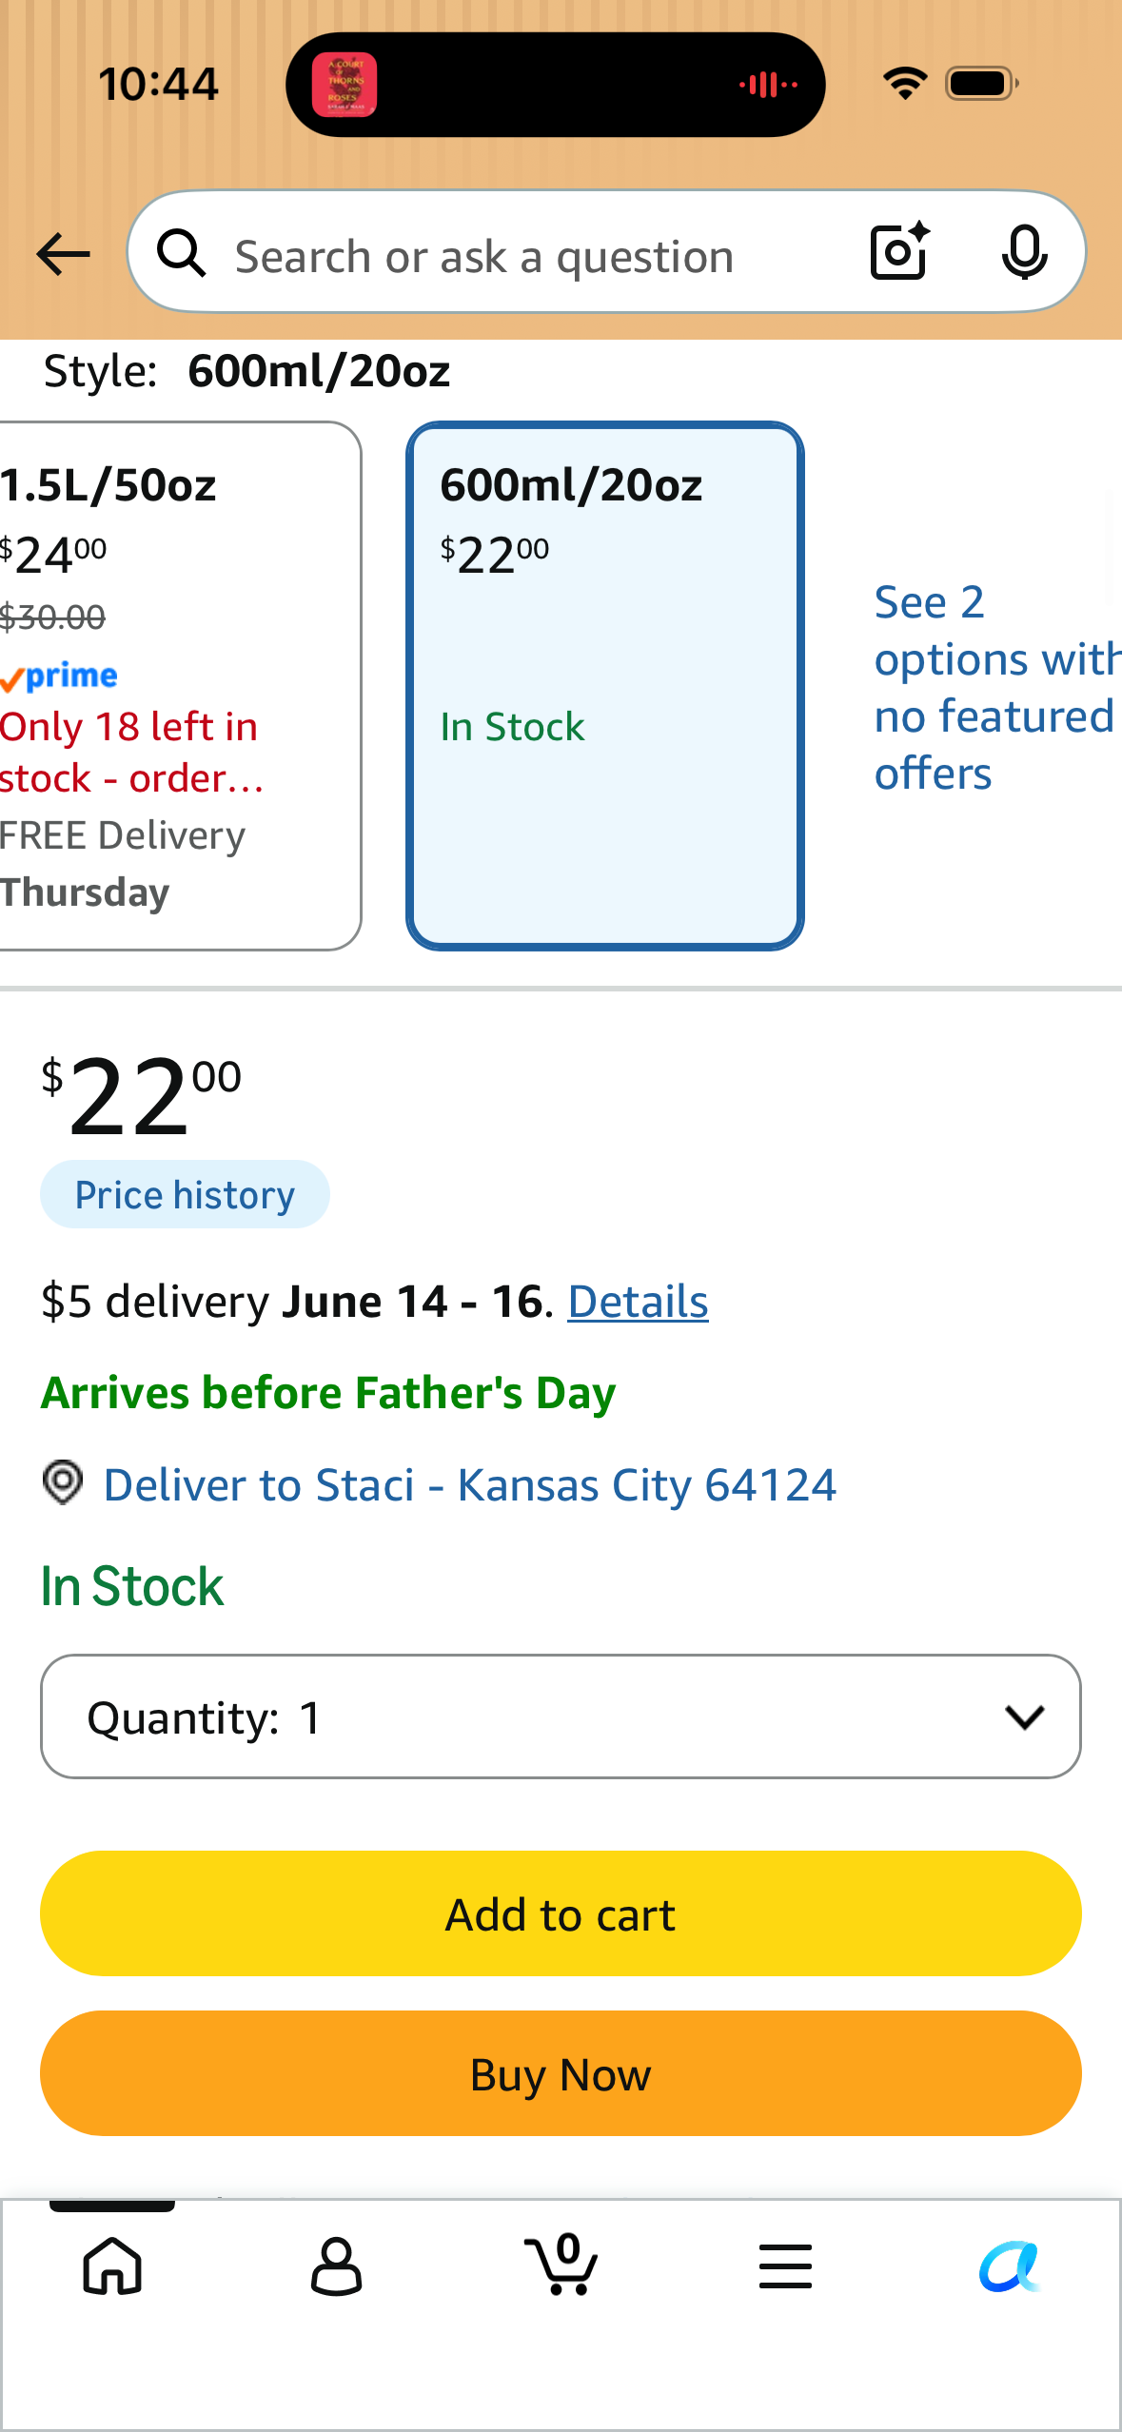Change Deliver to Staci address link
The image size is (1122, 2432).
tap(470, 1484)
